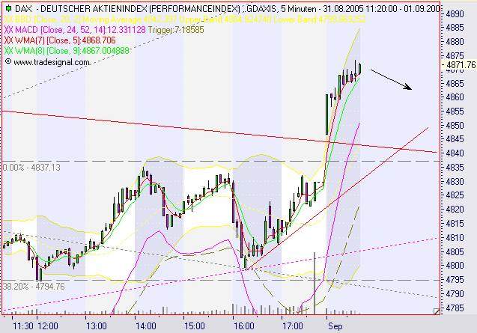Click the 12:00 time axis label

pyautogui.click(x=48, y=326)
